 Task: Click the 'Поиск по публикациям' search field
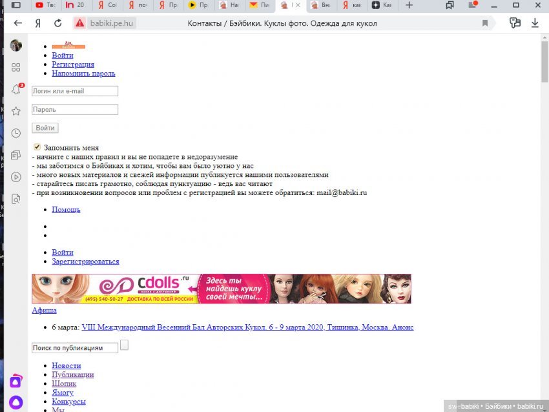pos(75,347)
